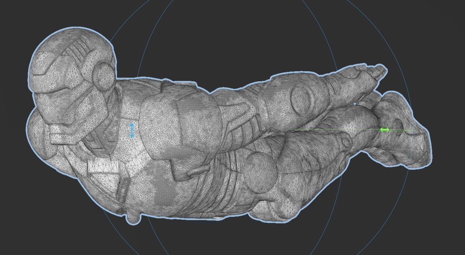Grab the green horizontal move arrow handle
Screen dimensions: 465x255
[x=385, y=130]
